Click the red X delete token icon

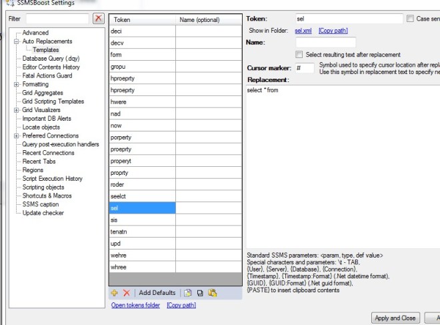(x=127, y=293)
